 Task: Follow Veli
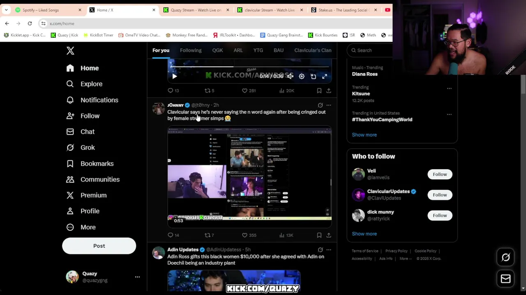click(x=440, y=175)
